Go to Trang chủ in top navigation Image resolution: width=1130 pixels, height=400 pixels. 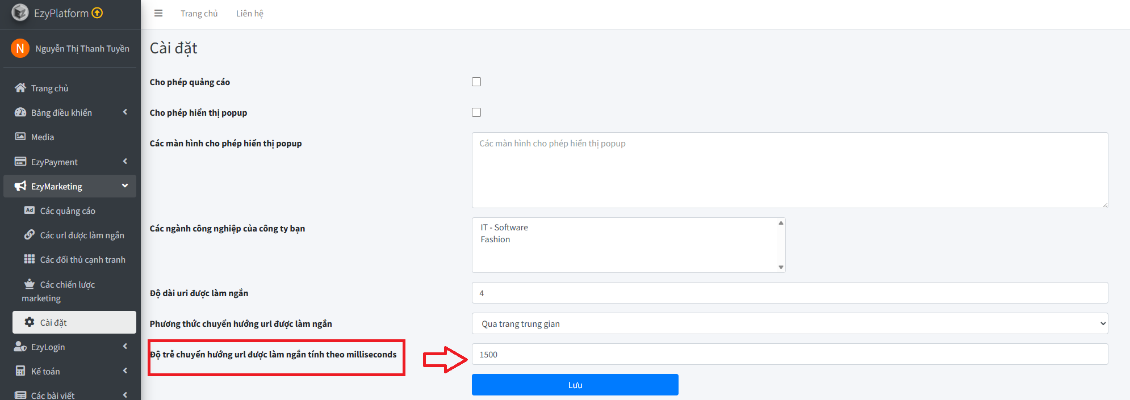point(199,14)
